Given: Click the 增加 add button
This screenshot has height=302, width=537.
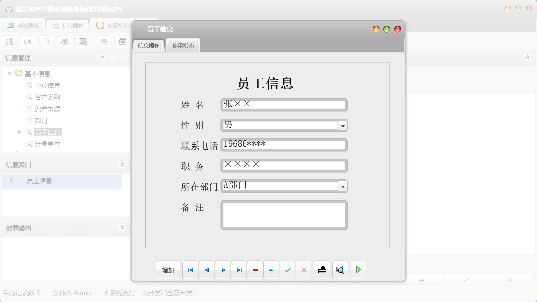Looking at the screenshot, I should 168,269.
